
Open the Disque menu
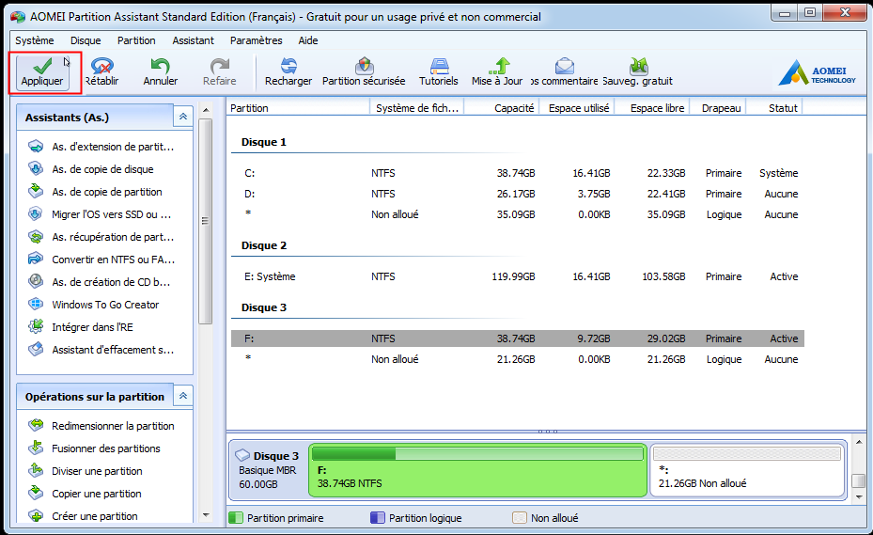(86, 40)
